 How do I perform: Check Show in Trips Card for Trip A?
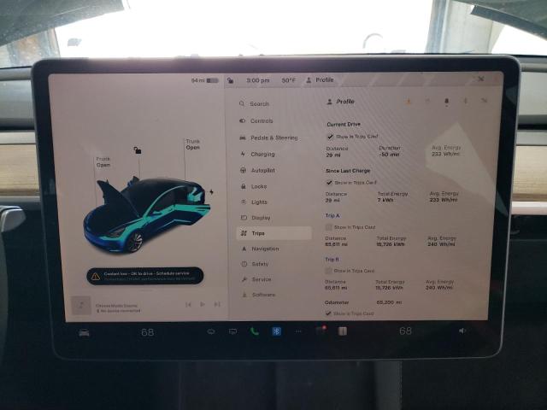click(328, 227)
